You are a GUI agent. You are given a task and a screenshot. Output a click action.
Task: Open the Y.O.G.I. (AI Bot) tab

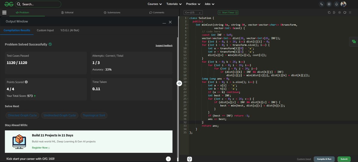(70, 30)
